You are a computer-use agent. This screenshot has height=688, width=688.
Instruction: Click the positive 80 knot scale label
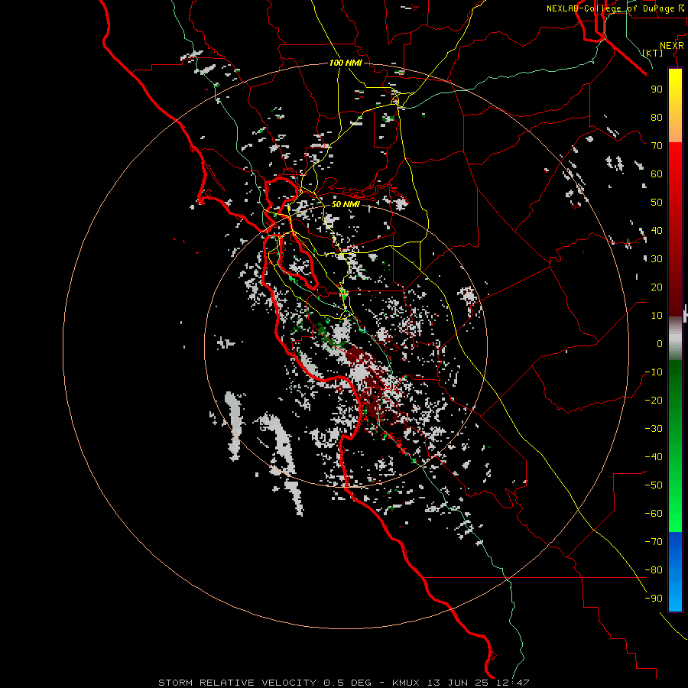(x=657, y=117)
